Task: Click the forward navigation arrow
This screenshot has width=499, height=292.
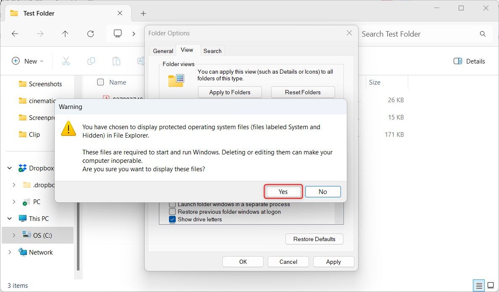Action: click(40, 34)
